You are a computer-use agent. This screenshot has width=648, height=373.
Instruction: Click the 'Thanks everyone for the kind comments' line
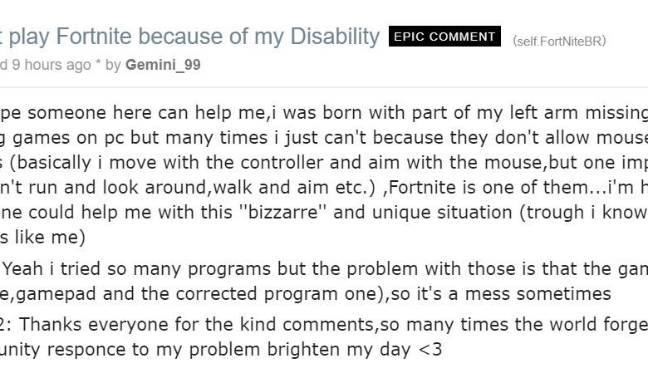coord(324,324)
